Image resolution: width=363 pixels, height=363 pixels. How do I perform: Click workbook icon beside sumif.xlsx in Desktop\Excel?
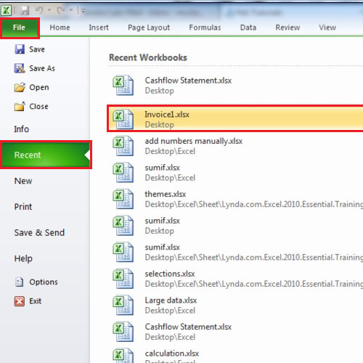(123, 172)
